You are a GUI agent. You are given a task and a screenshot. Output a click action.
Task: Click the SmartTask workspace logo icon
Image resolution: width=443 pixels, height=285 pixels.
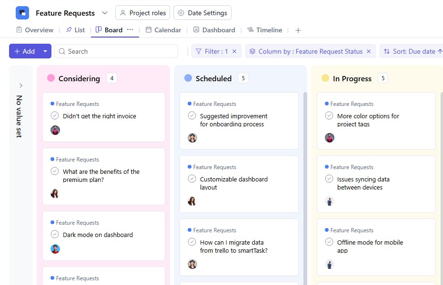tap(22, 12)
